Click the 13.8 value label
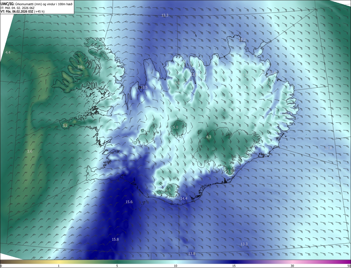 [192, 254]
